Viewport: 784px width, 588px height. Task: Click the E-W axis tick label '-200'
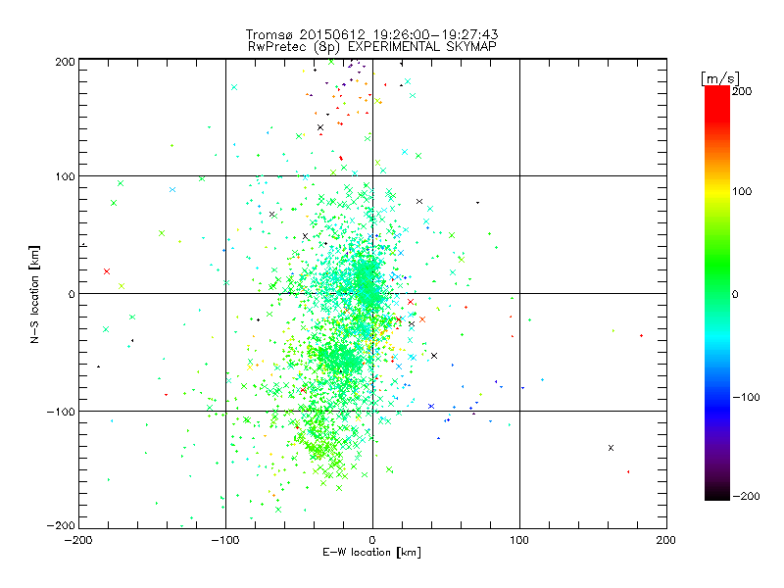(x=78, y=540)
